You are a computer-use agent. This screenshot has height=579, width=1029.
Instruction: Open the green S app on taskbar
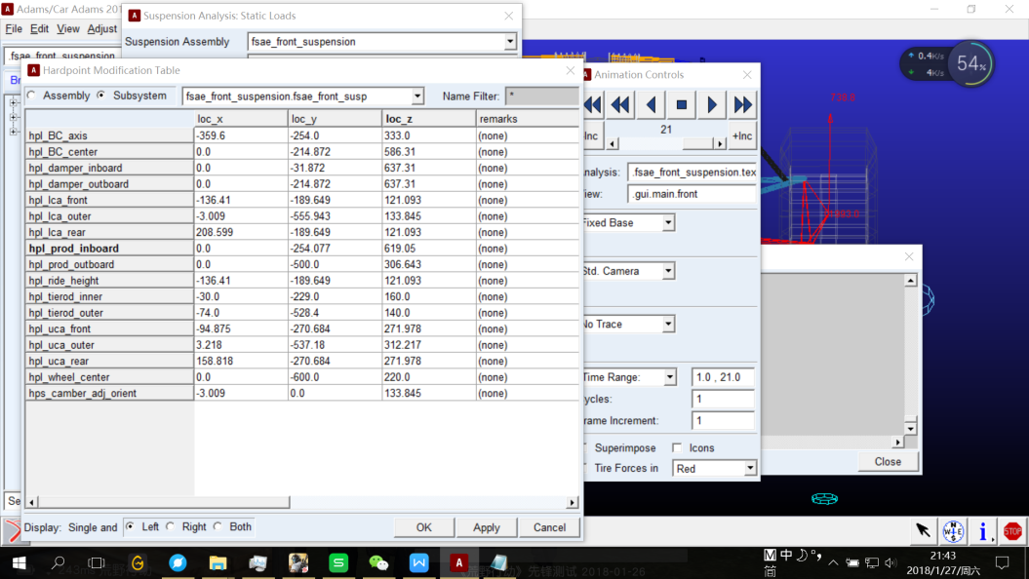tap(338, 562)
